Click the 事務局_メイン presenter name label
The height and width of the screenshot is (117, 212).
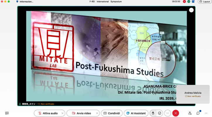pyautogui.click(x=29, y=104)
